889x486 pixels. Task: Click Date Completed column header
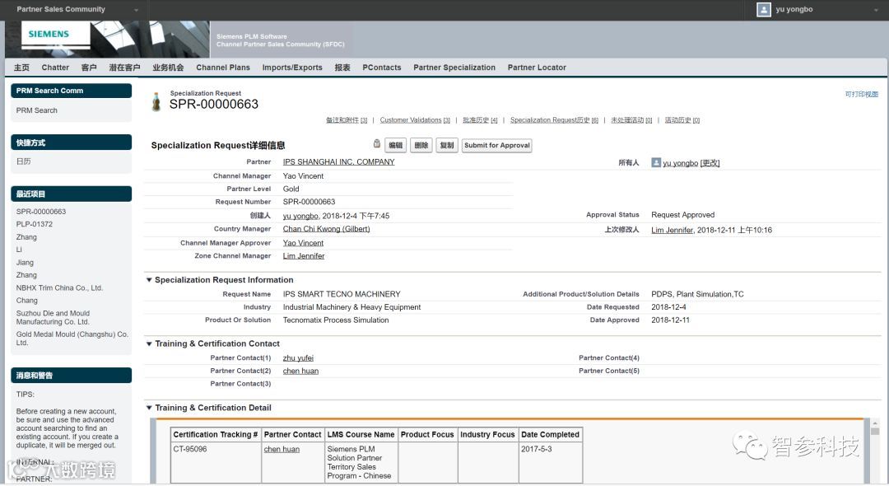tap(550, 435)
